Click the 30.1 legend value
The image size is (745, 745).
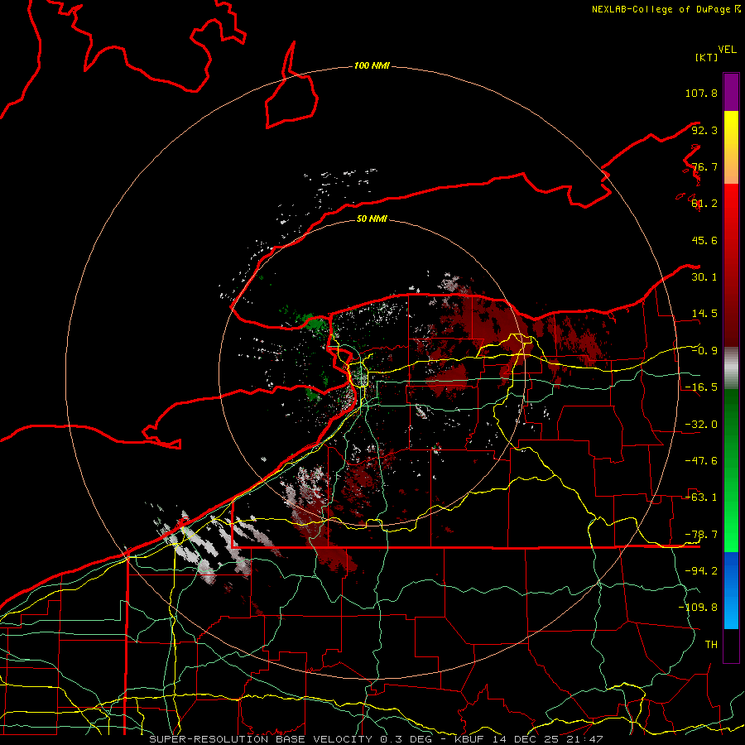[x=704, y=277]
